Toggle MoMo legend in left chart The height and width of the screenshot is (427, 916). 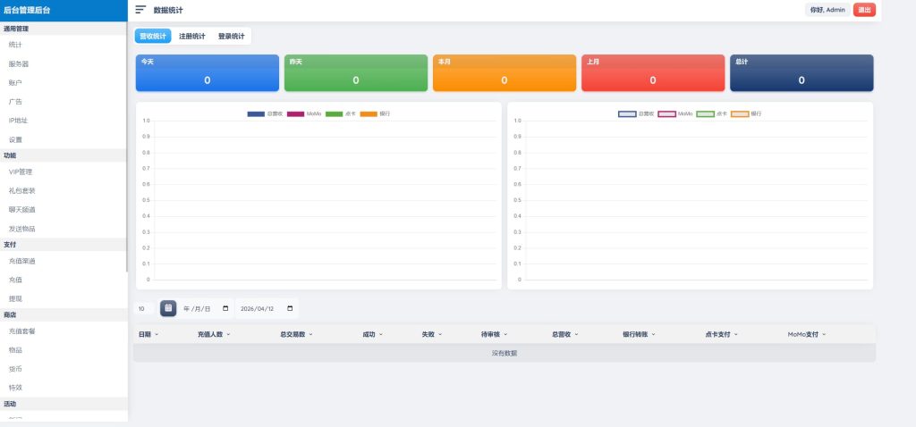[x=304, y=114]
